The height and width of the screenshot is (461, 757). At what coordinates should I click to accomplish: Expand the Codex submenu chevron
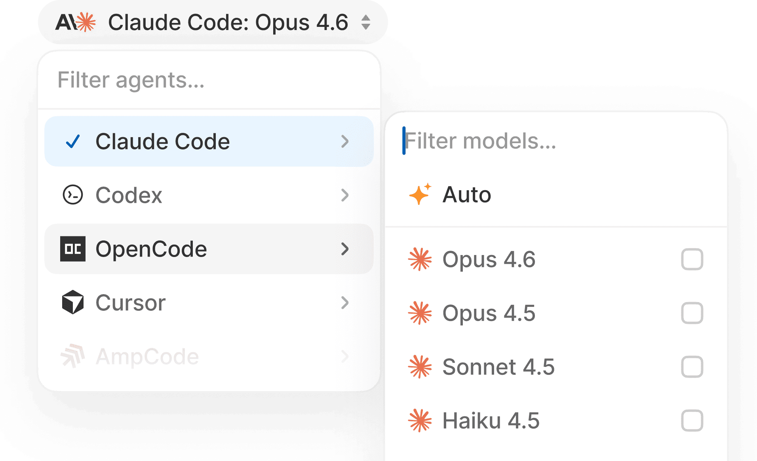345,195
